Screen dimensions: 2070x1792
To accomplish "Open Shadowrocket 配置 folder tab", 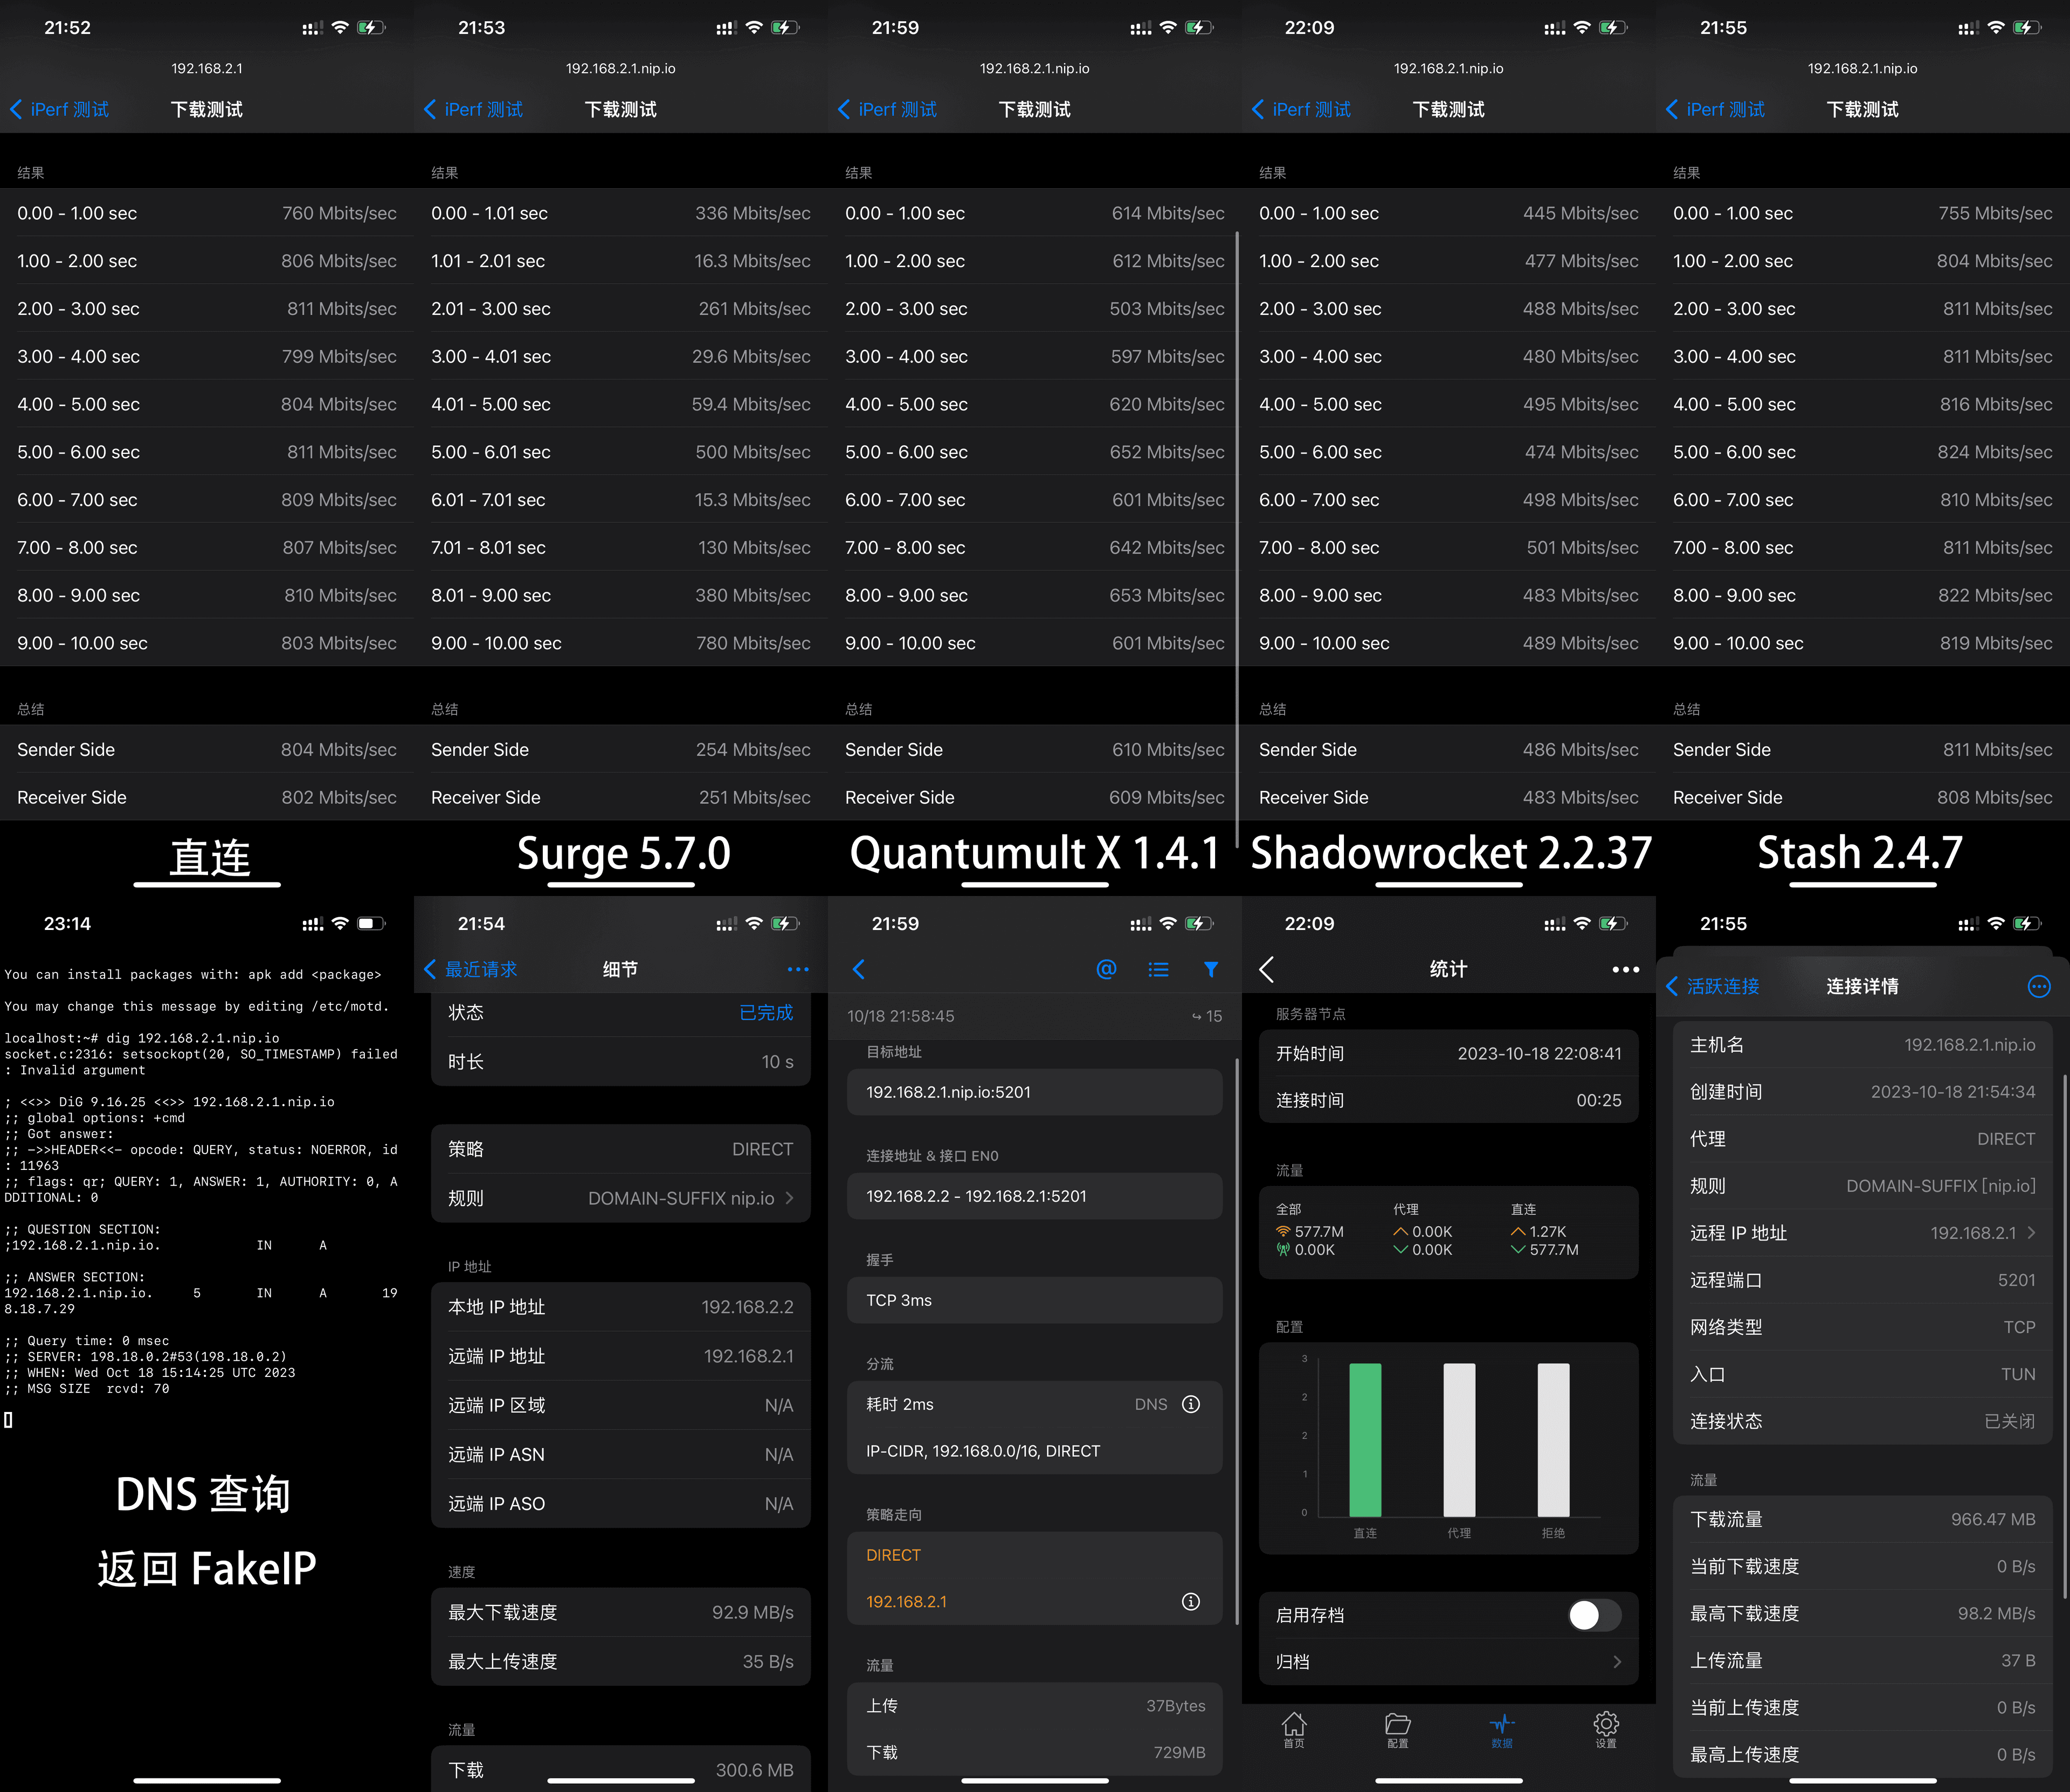I will coord(1398,1730).
